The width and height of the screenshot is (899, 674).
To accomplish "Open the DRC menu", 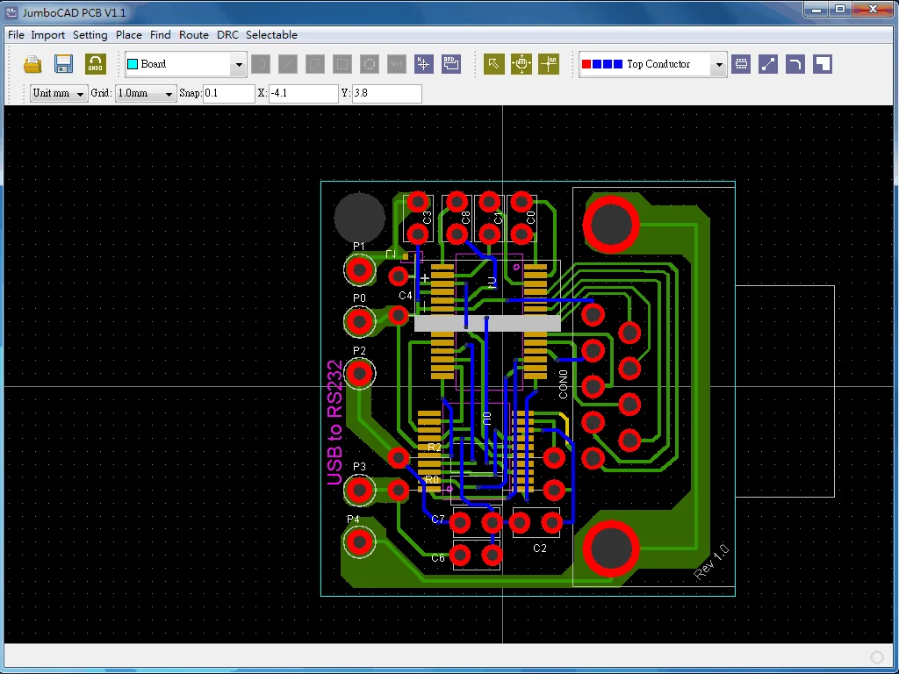I will point(227,35).
